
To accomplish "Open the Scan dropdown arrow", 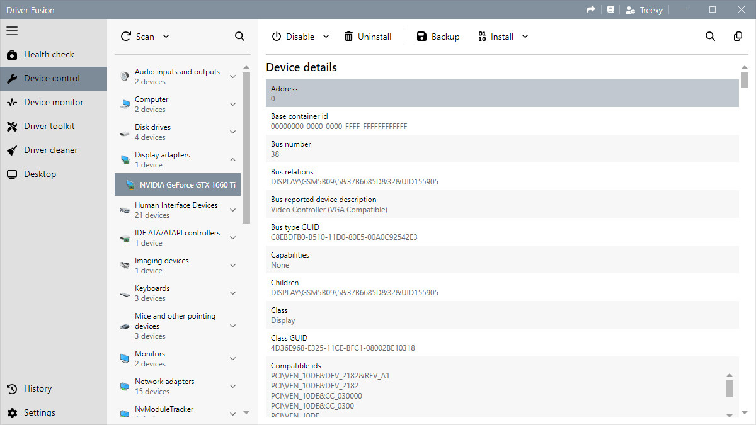I will point(166,37).
